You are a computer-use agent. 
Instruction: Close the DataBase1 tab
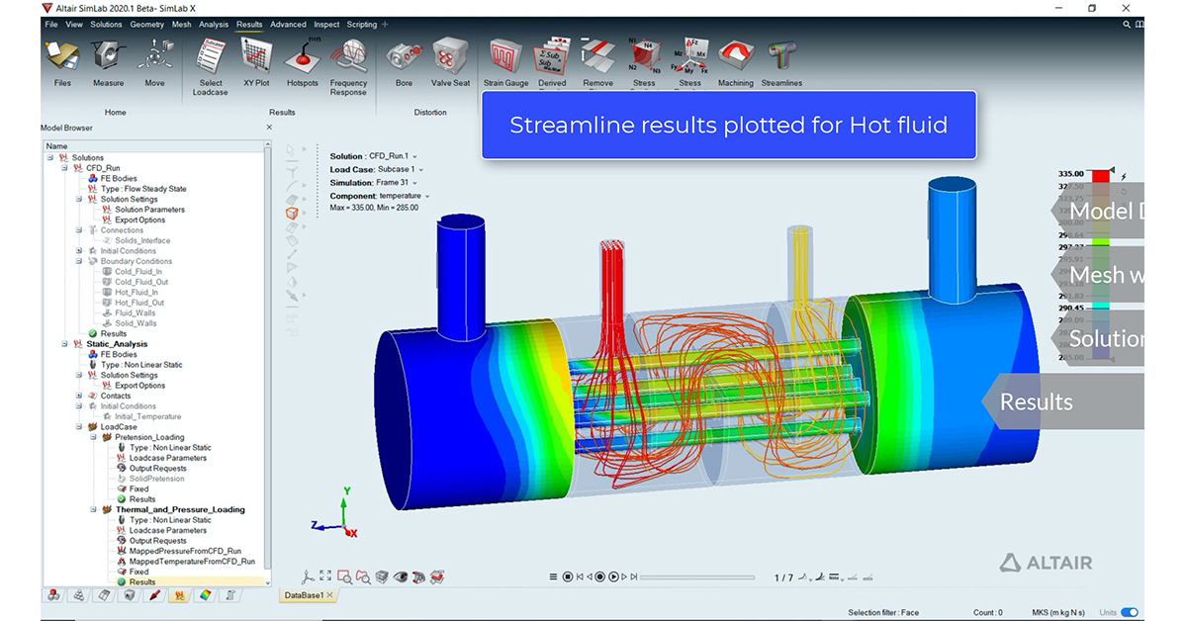click(331, 595)
